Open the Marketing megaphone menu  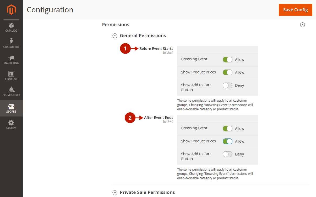pos(11,60)
